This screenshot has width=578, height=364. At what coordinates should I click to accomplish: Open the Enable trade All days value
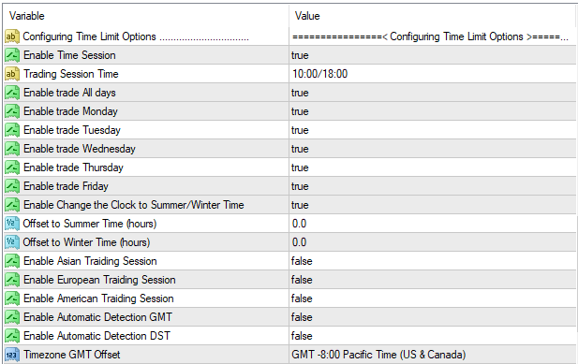point(433,93)
